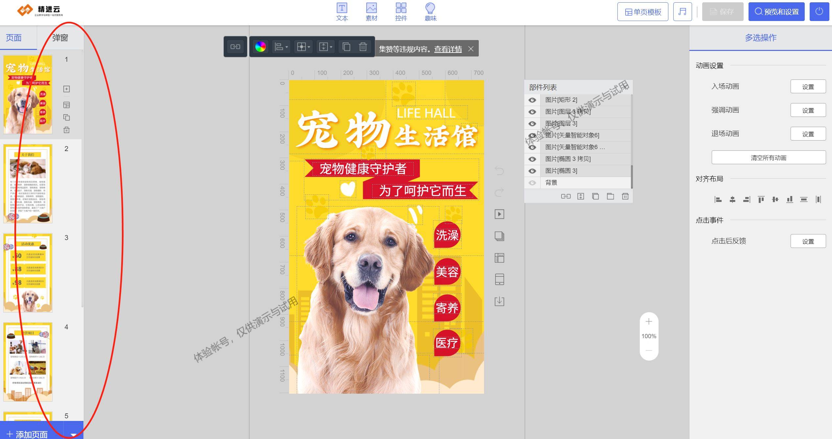832x439 pixels.
Task: Select page 2 thumbnail
Action: pos(28,184)
